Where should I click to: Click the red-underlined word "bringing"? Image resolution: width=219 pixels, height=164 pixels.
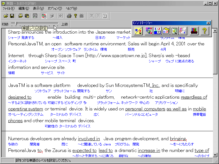(178, 139)
